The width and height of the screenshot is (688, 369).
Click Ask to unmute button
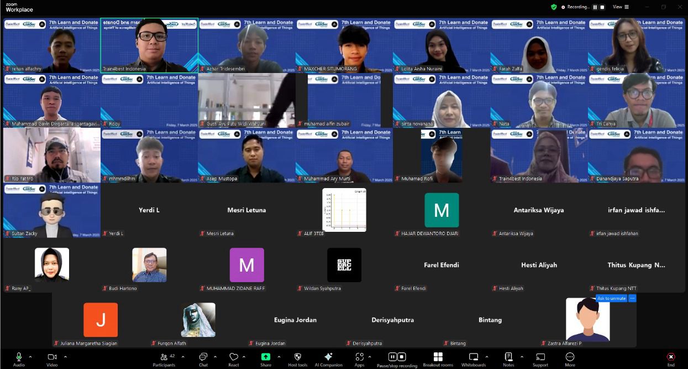click(x=611, y=298)
